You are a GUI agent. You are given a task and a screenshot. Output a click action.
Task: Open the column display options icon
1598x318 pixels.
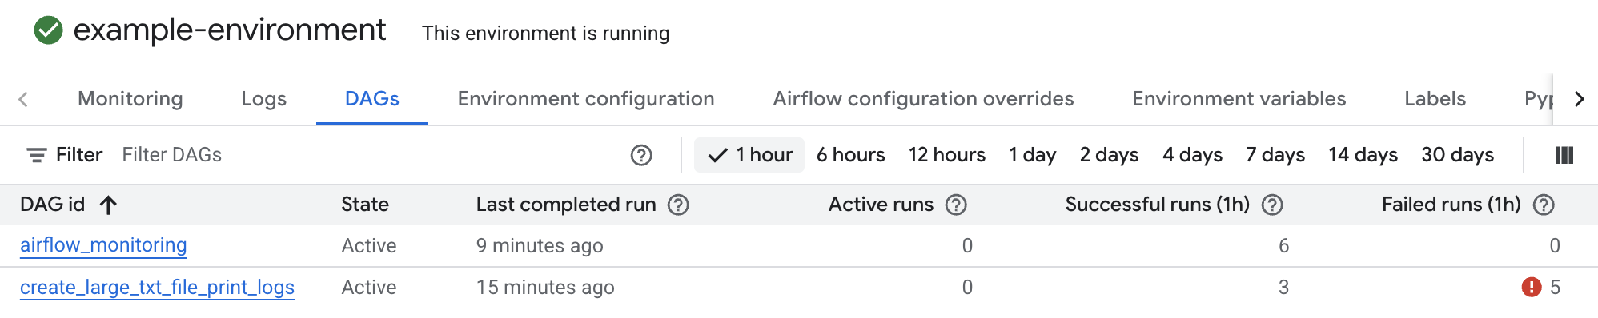(x=1564, y=155)
